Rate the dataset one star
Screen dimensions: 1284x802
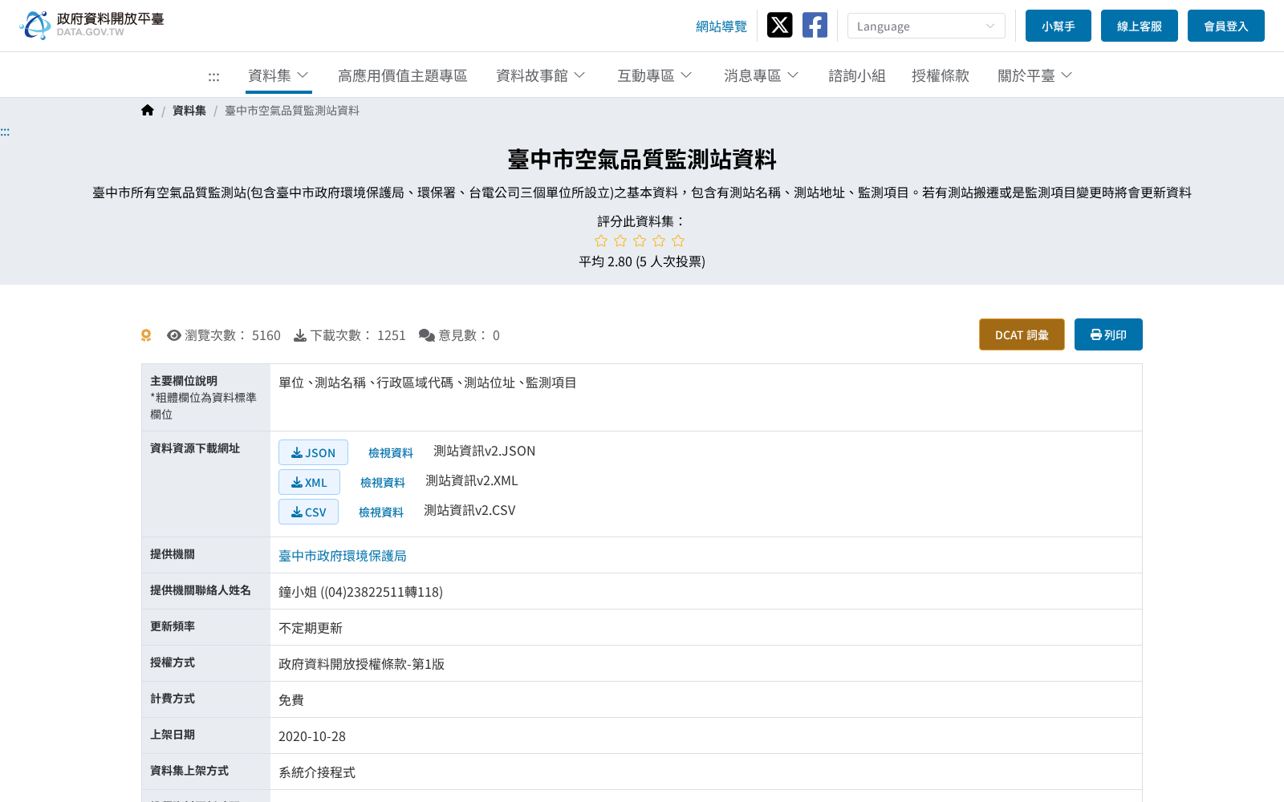click(601, 241)
